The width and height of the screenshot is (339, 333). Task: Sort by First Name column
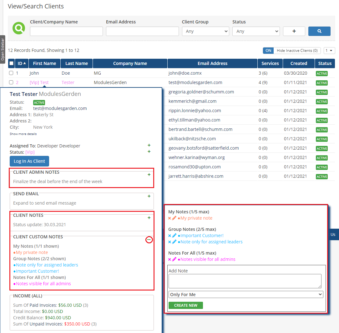pos(44,63)
